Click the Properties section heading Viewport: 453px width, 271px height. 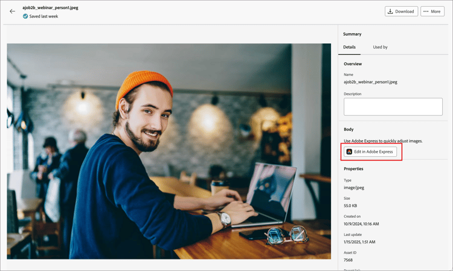tap(353, 169)
